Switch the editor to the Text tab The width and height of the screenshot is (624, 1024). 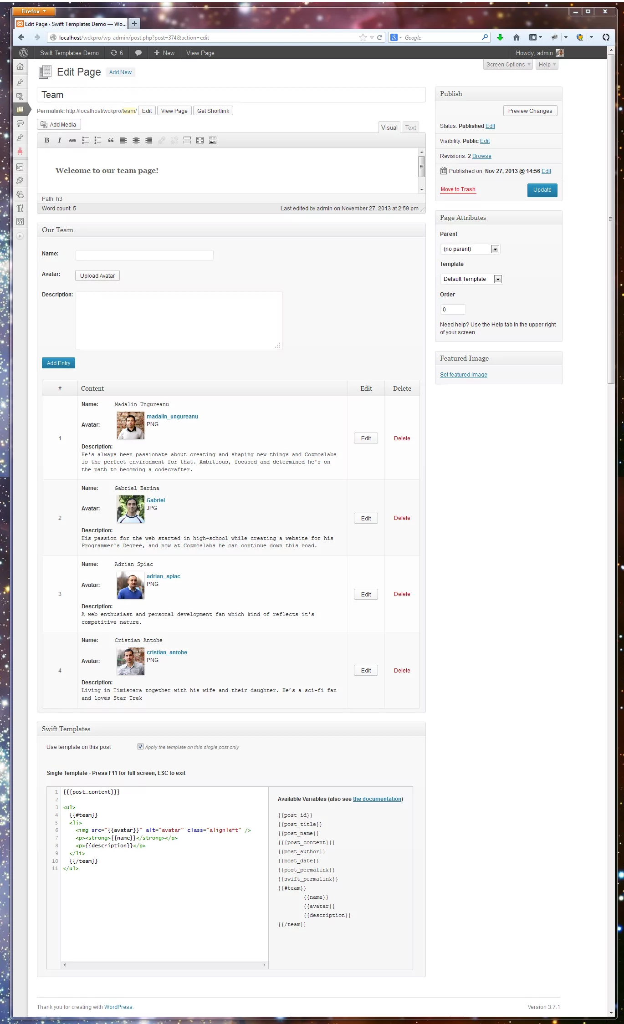click(x=410, y=127)
